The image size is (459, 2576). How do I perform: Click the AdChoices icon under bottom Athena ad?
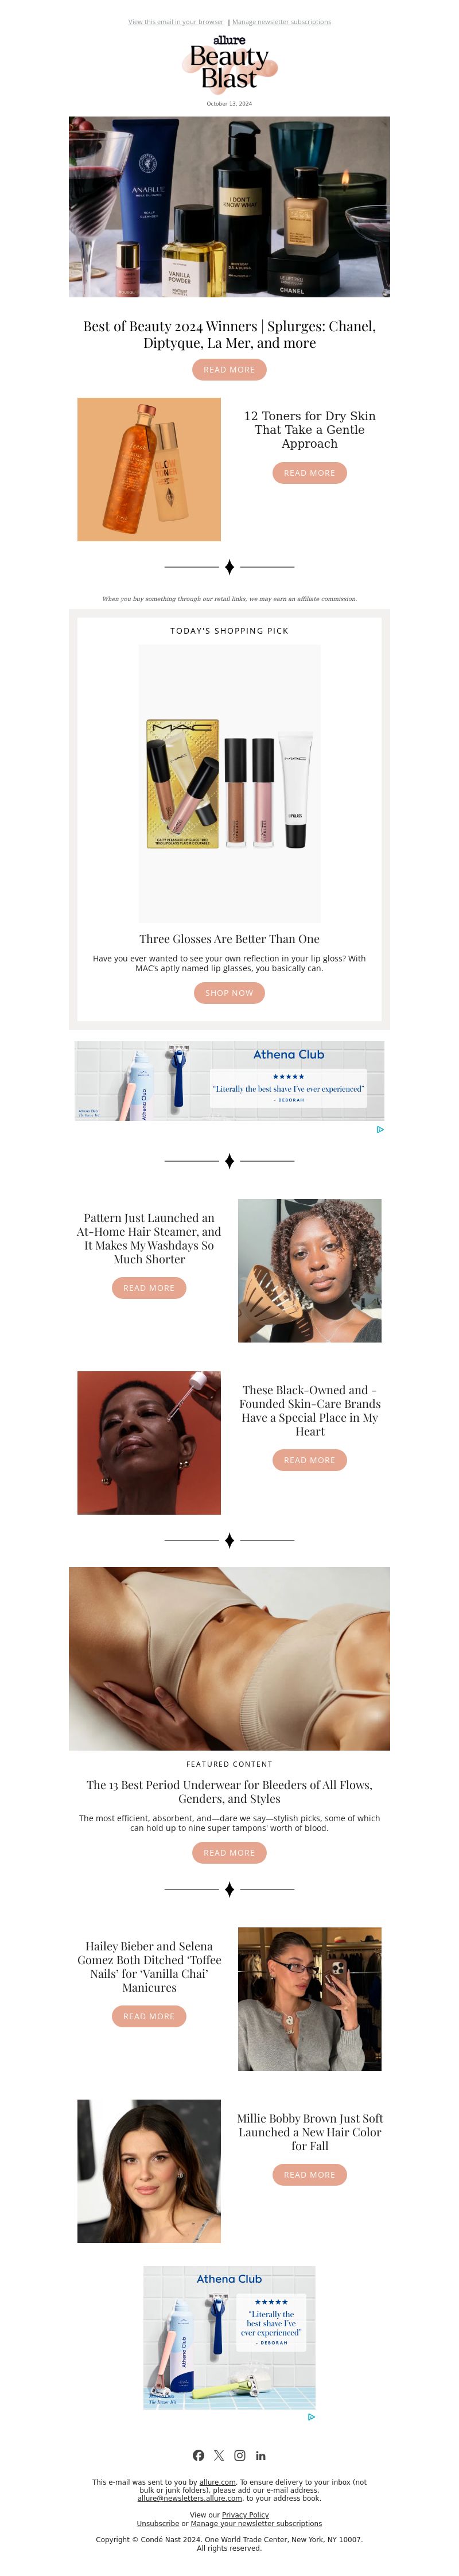(311, 2417)
